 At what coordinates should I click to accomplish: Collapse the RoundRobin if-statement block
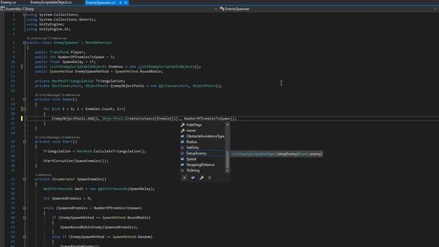coord(25,217)
